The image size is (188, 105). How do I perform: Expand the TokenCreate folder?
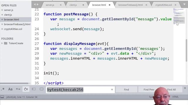tap(2, 43)
